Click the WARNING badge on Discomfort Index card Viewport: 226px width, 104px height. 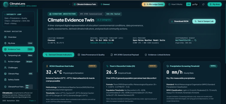pos(153,66)
